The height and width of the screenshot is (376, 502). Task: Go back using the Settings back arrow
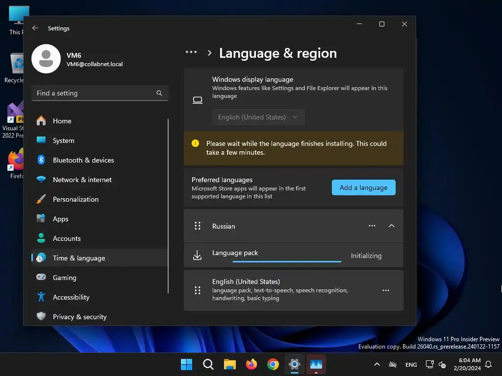[x=35, y=28]
